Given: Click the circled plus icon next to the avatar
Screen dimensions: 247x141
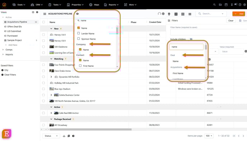Looking at the screenshot, I should pos(163,14).
